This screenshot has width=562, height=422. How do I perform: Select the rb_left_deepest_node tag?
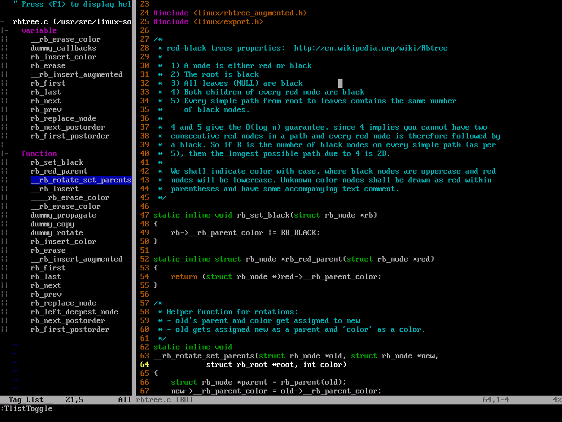pyautogui.click(x=74, y=312)
